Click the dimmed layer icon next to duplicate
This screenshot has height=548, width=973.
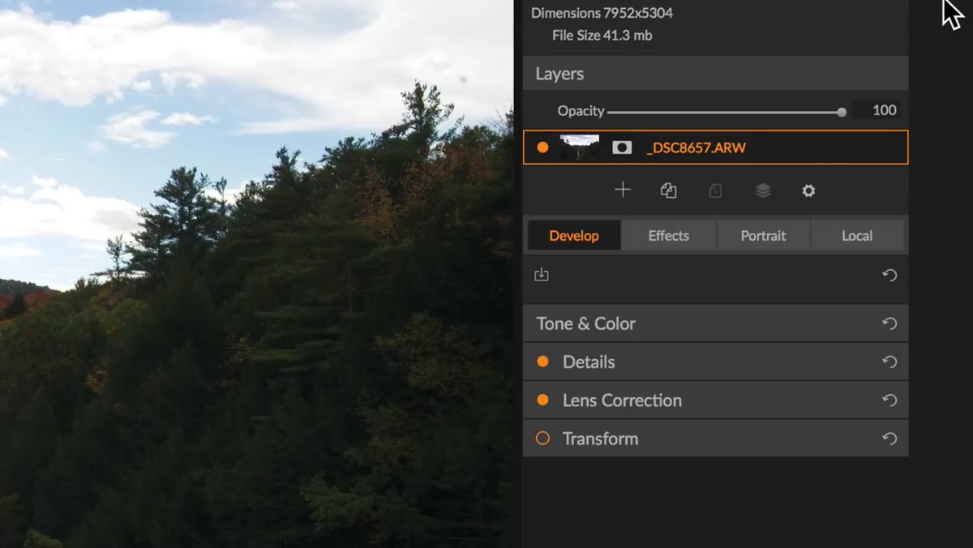tap(715, 191)
